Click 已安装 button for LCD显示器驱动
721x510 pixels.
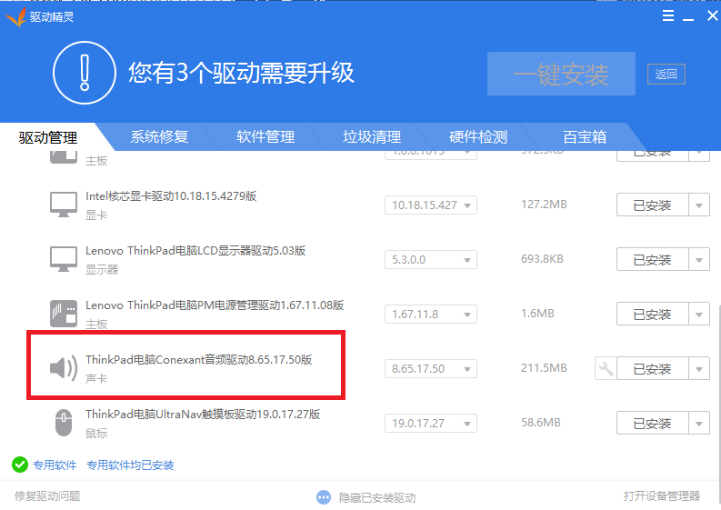click(653, 259)
